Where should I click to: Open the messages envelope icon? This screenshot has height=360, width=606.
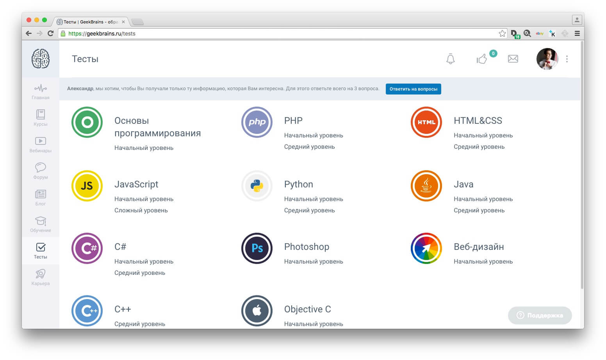coord(513,59)
